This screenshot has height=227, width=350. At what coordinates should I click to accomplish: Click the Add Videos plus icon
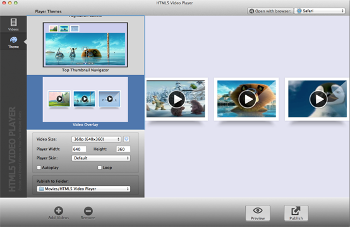(59, 211)
